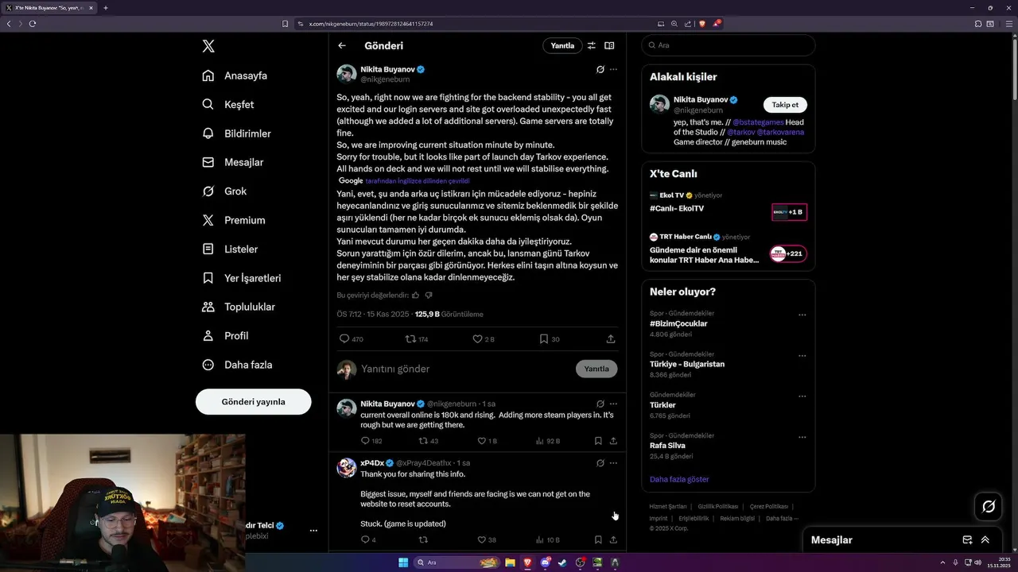Like the 180k online reply with 1 B likes
1018x572 pixels.
point(487,440)
